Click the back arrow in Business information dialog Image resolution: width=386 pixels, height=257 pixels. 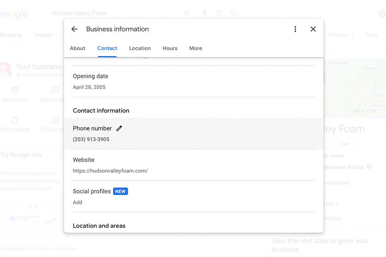pyautogui.click(x=74, y=29)
